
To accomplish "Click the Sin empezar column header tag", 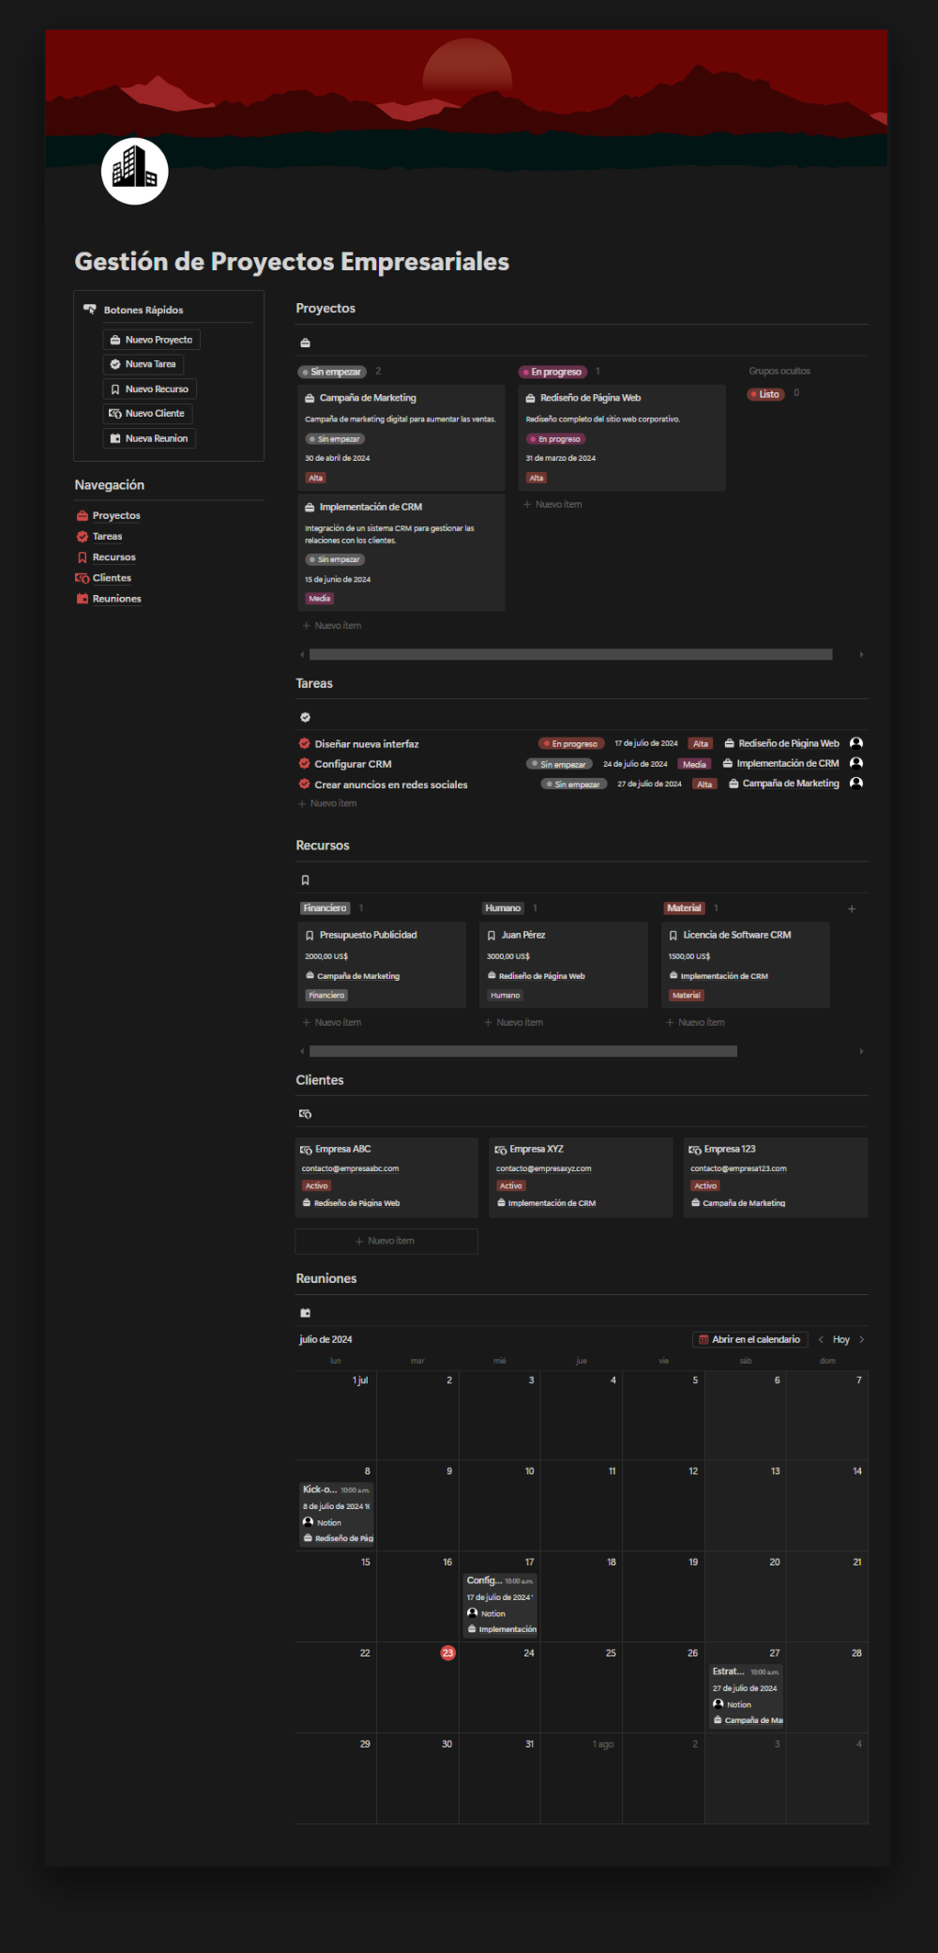I will pos(331,372).
